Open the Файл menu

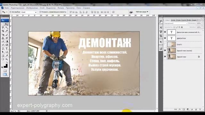(7, 8)
